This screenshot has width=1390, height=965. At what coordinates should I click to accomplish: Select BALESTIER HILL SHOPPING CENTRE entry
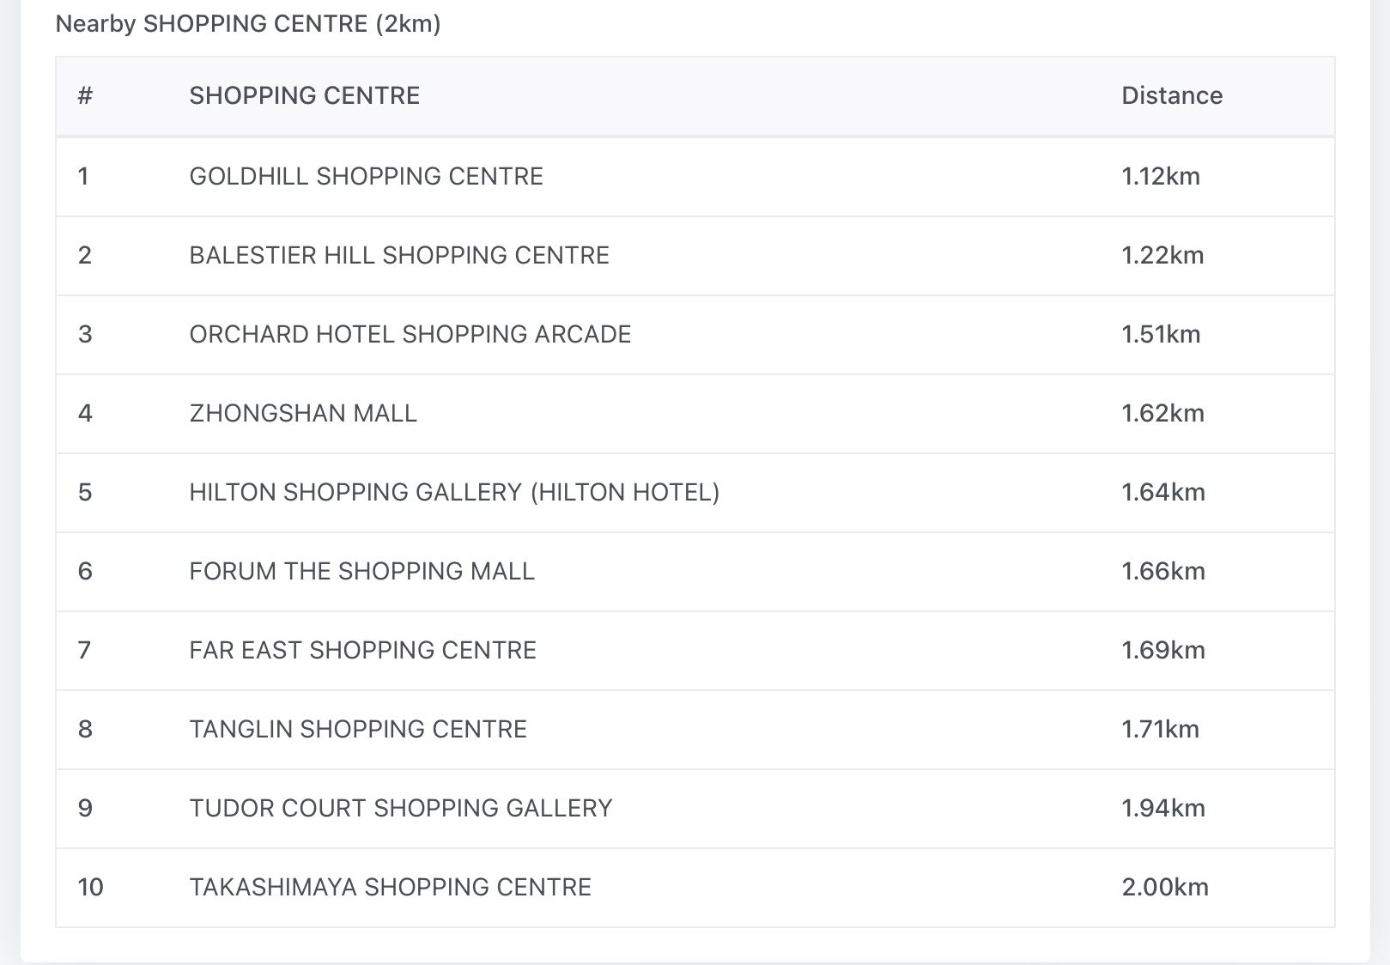(399, 256)
